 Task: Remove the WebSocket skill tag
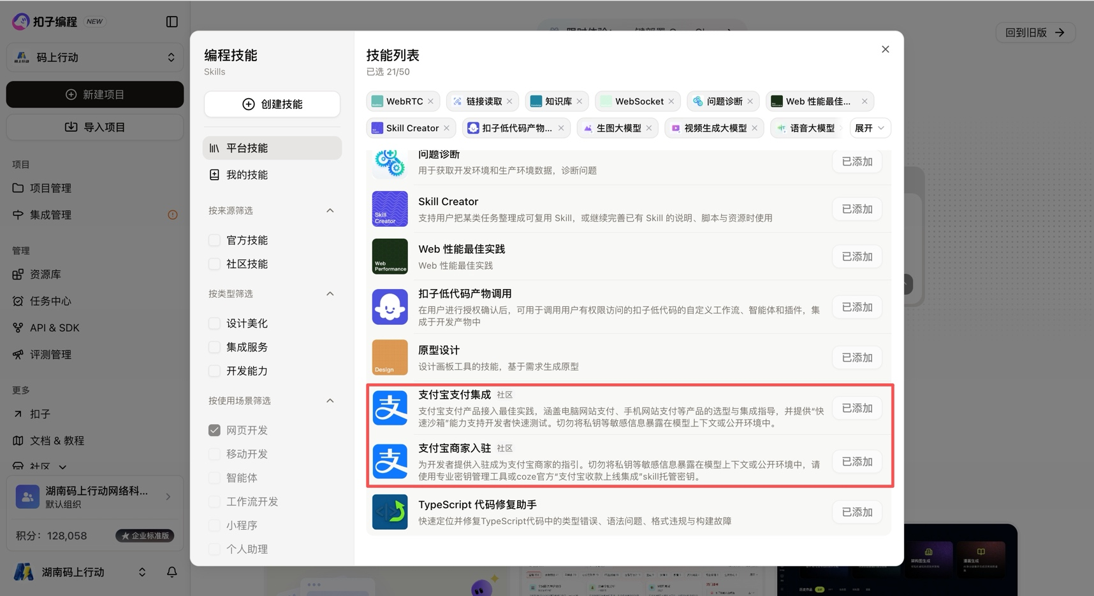click(x=671, y=101)
